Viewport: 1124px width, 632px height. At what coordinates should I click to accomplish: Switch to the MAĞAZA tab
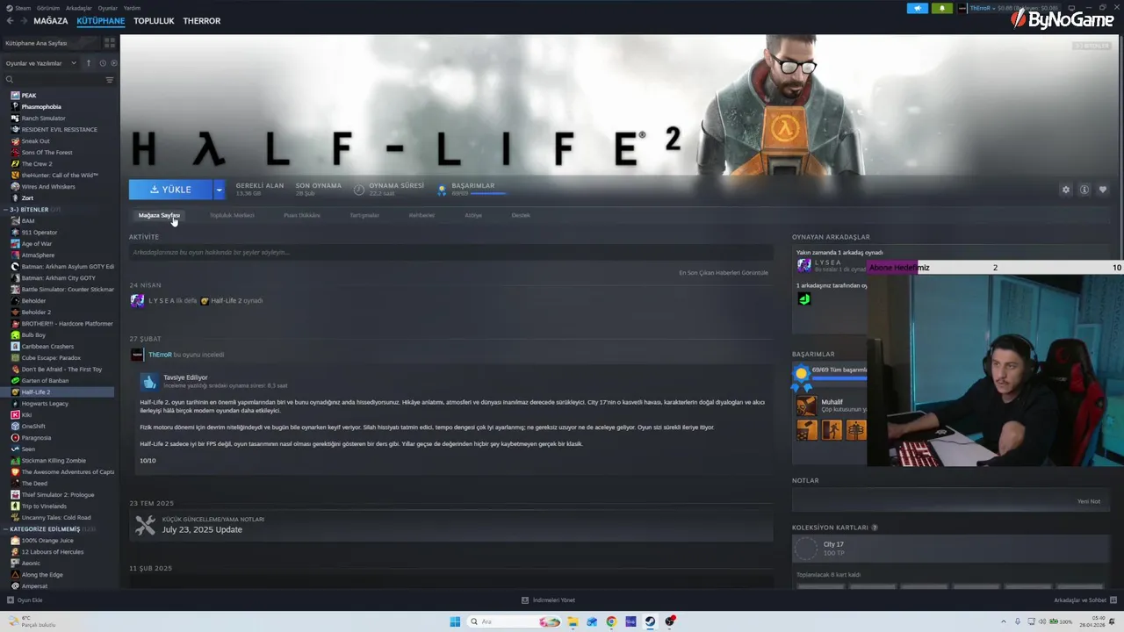click(50, 20)
